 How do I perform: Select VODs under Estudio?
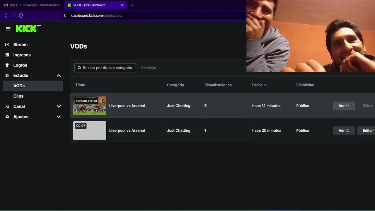33,86
